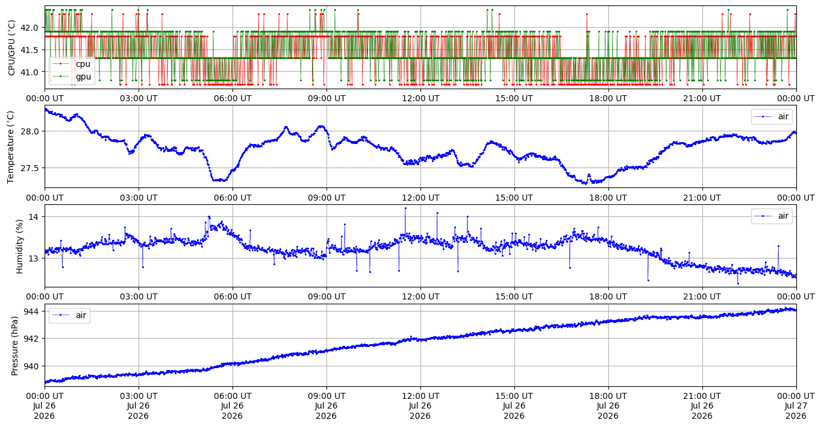
Task: Click the 06:00 UT tick under Temperature plot
Action: click(x=232, y=197)
